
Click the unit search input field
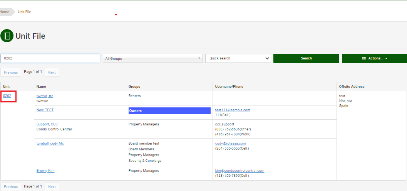coord(50,58)
